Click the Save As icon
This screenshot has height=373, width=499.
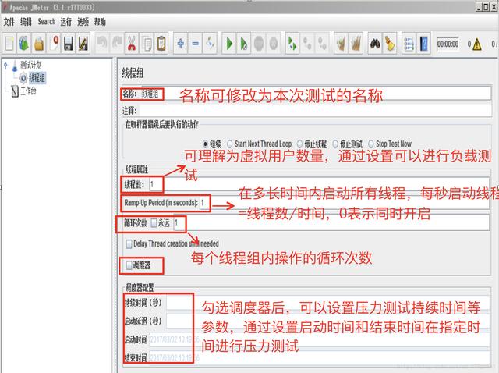83,44
